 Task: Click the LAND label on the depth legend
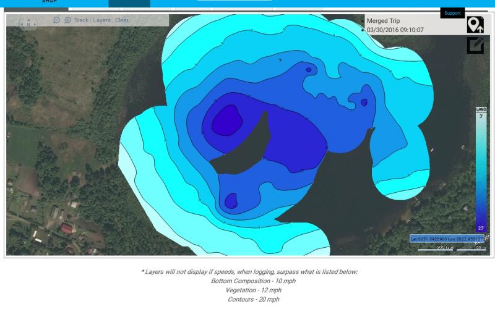point(481,109)
